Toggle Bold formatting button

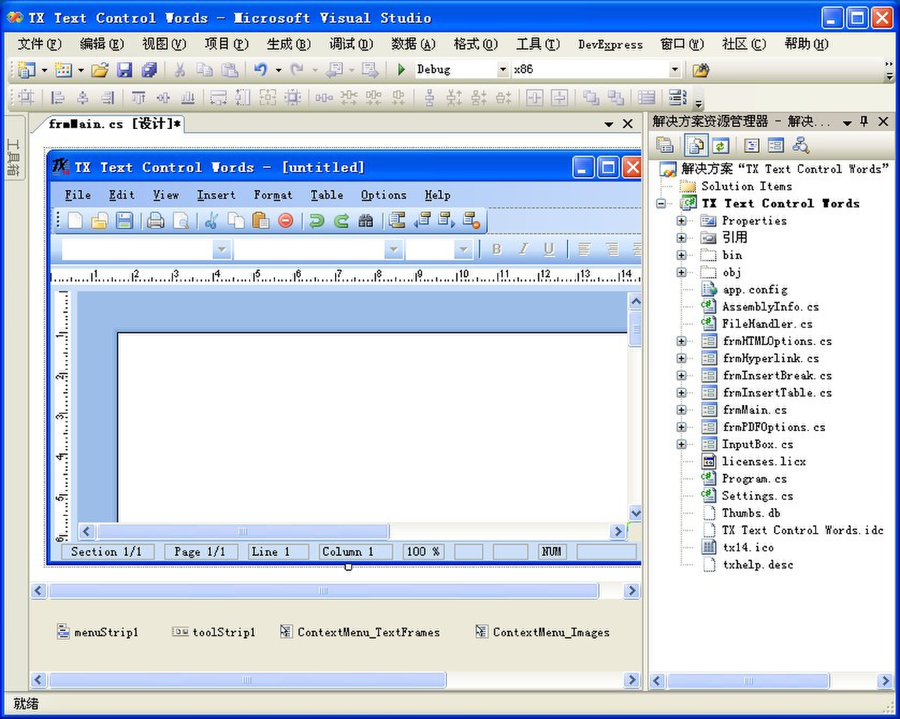click(497, 249)
